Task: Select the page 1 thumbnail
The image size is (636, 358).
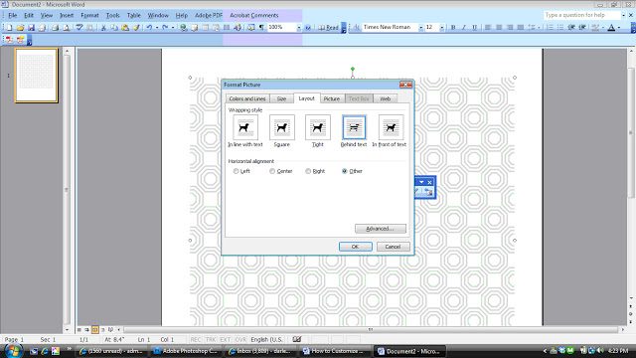Action: (36, 76)
